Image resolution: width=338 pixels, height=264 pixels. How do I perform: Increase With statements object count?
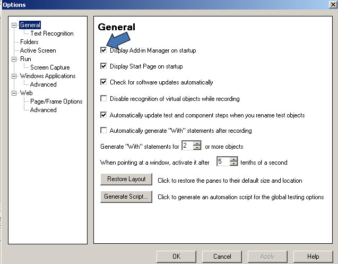tap(197, 143)
